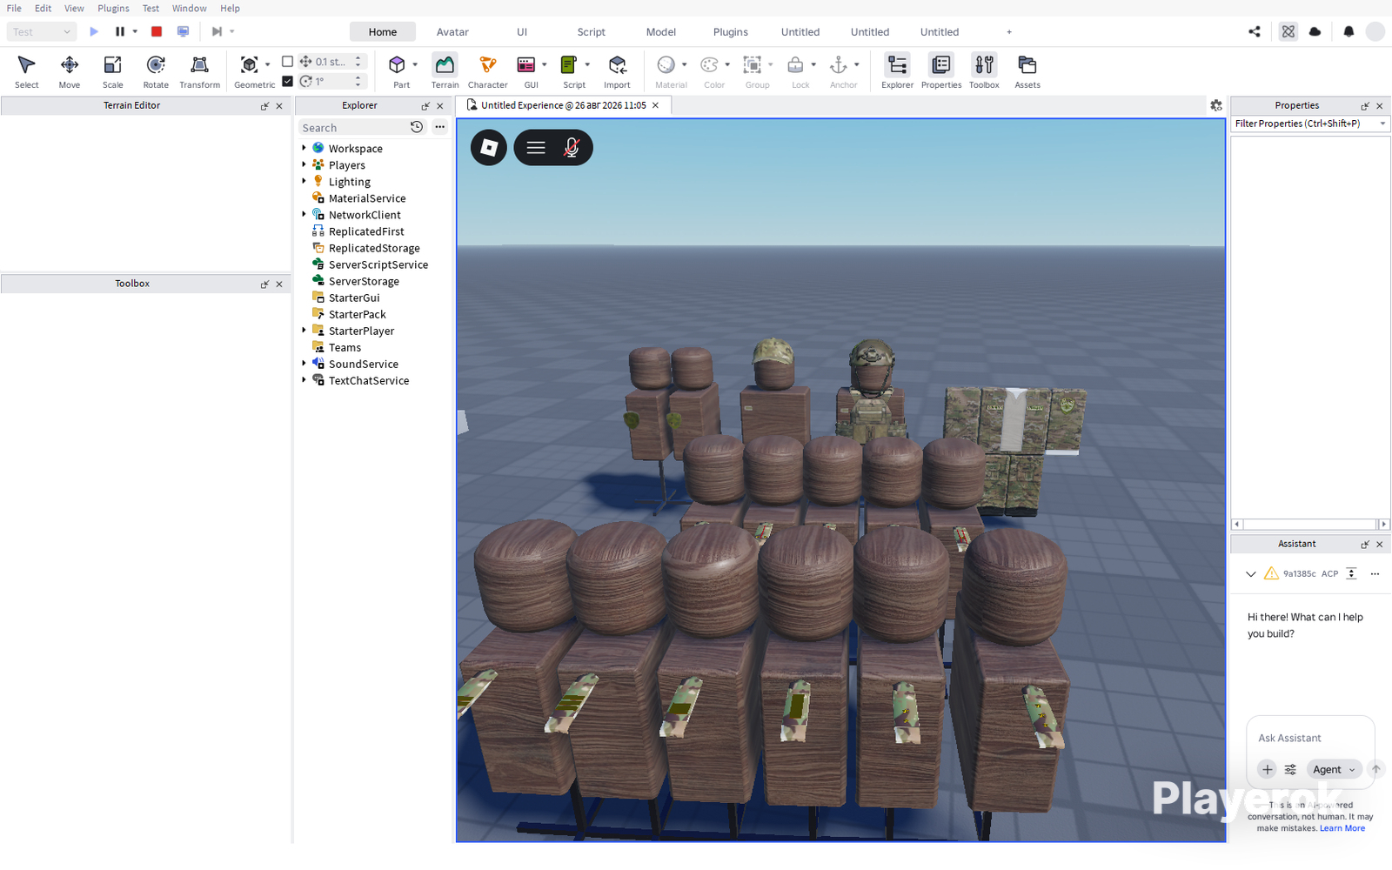Toggle the Properties panel button
This screenshot has height=870, width=1392.
(941, 71)
